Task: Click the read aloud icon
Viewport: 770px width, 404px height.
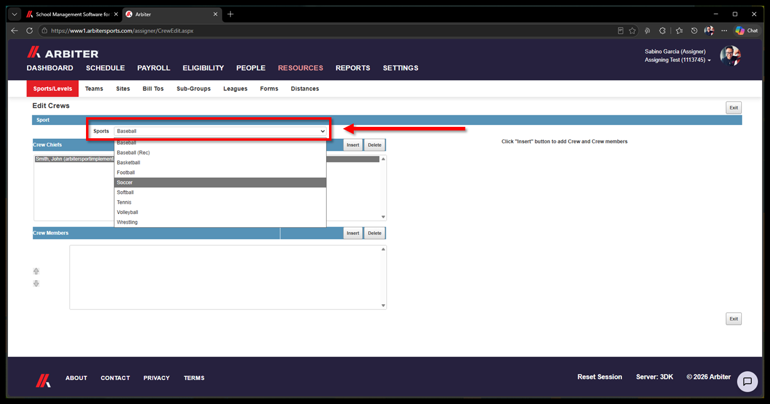Action: (x=647, y=30)
